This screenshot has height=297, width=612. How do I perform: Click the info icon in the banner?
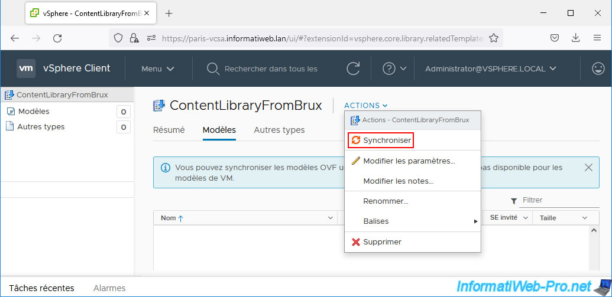pyautogui.click(x=166, y=168)
